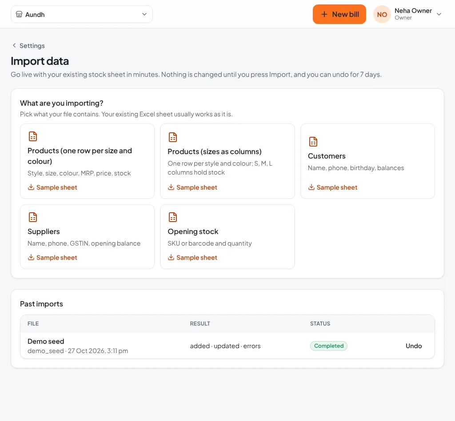Download Sample sheet for Products one row per size
This screenshot has height=421, width=455.
[52, 187]
